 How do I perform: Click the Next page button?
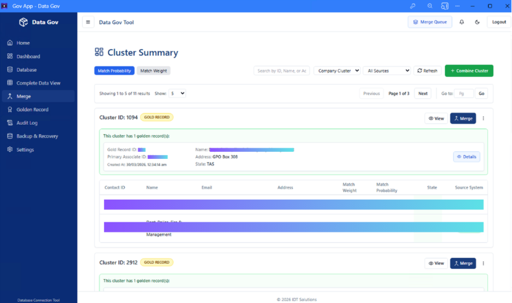pyautogui.click(x=423, y=93)
